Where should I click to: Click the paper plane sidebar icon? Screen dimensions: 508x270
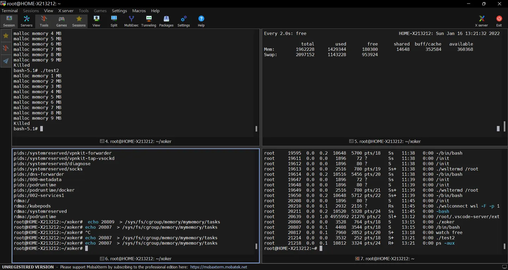pos(6,61)
